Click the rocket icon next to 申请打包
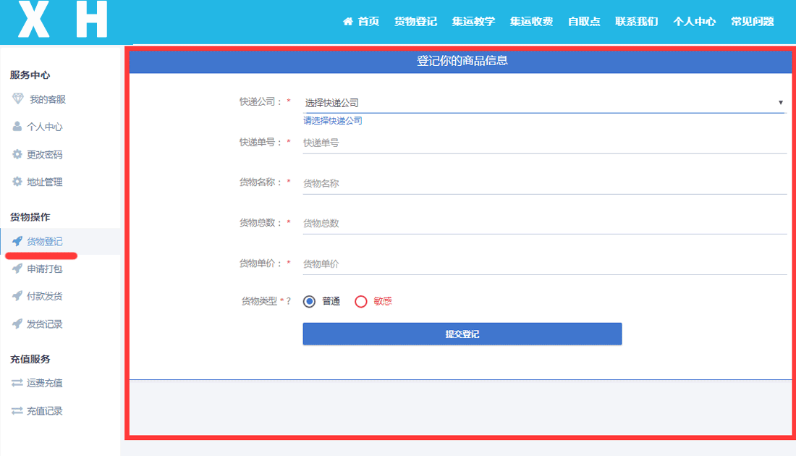The width and height of the screenshot is (796, 456). click(x=17, y=269)
